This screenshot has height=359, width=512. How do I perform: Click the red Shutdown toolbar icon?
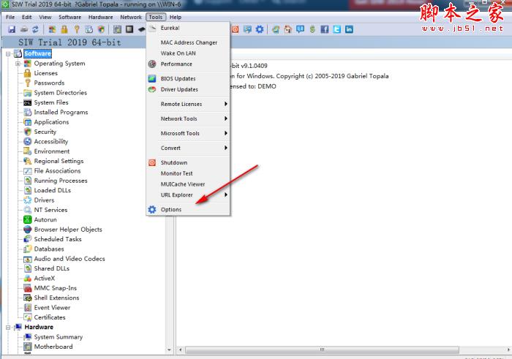tap(235, 29)
